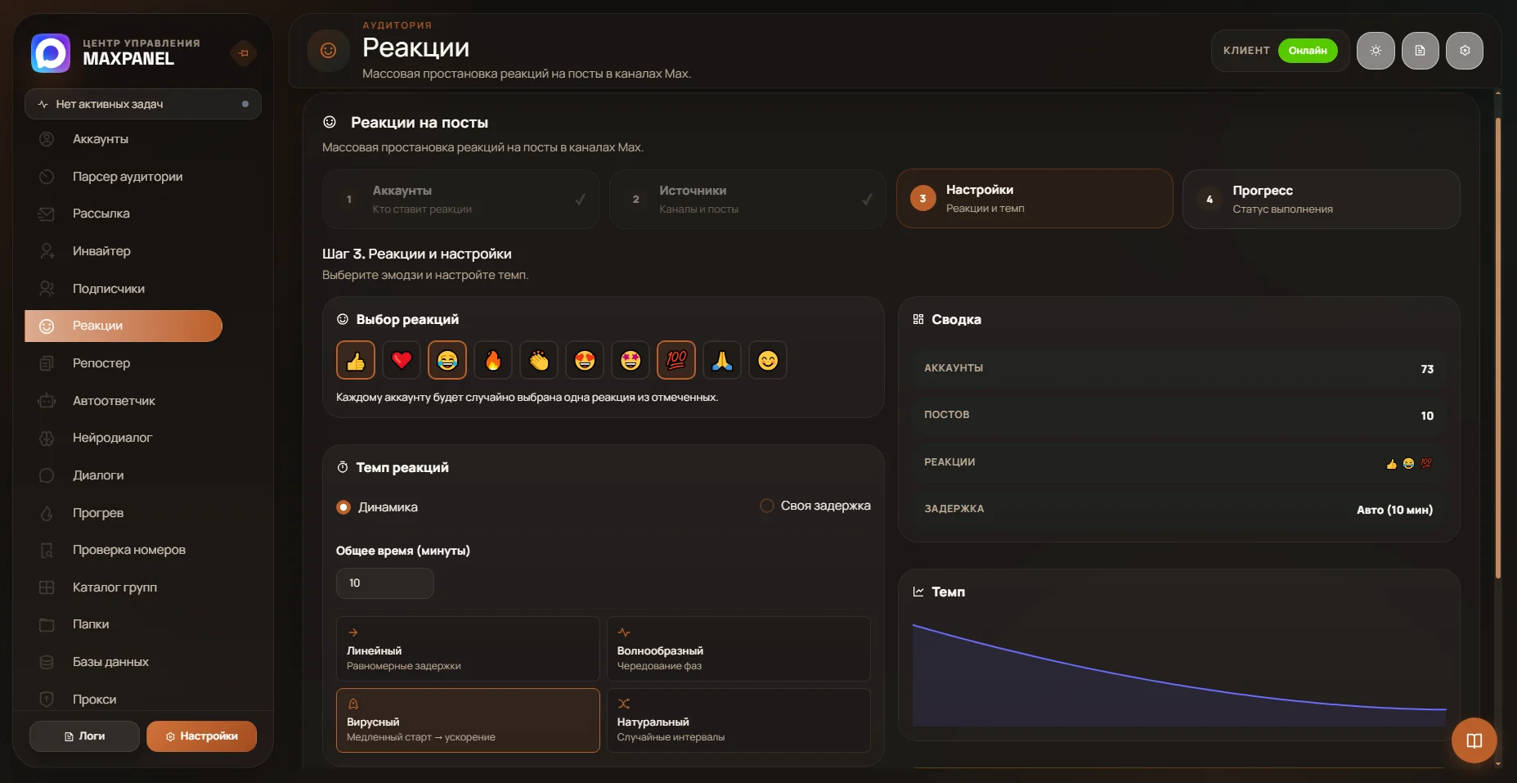The height and width of the screenshot is (783, 1517).
Task: Click the 'Общее время' minutes input field
Action: coord(385,583)
